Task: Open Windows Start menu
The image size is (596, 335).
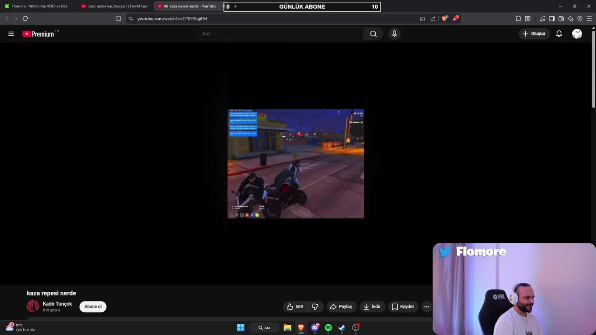Action: [241, 328]
